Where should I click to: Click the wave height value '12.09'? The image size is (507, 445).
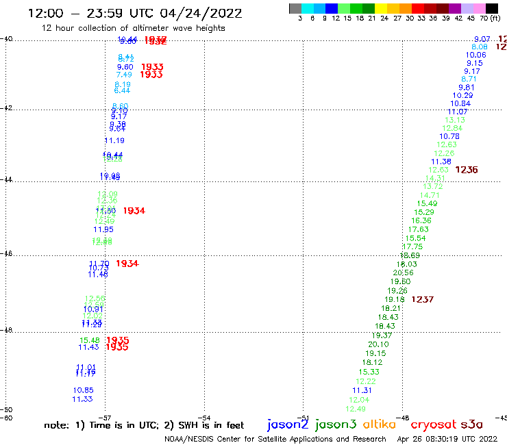108,194
